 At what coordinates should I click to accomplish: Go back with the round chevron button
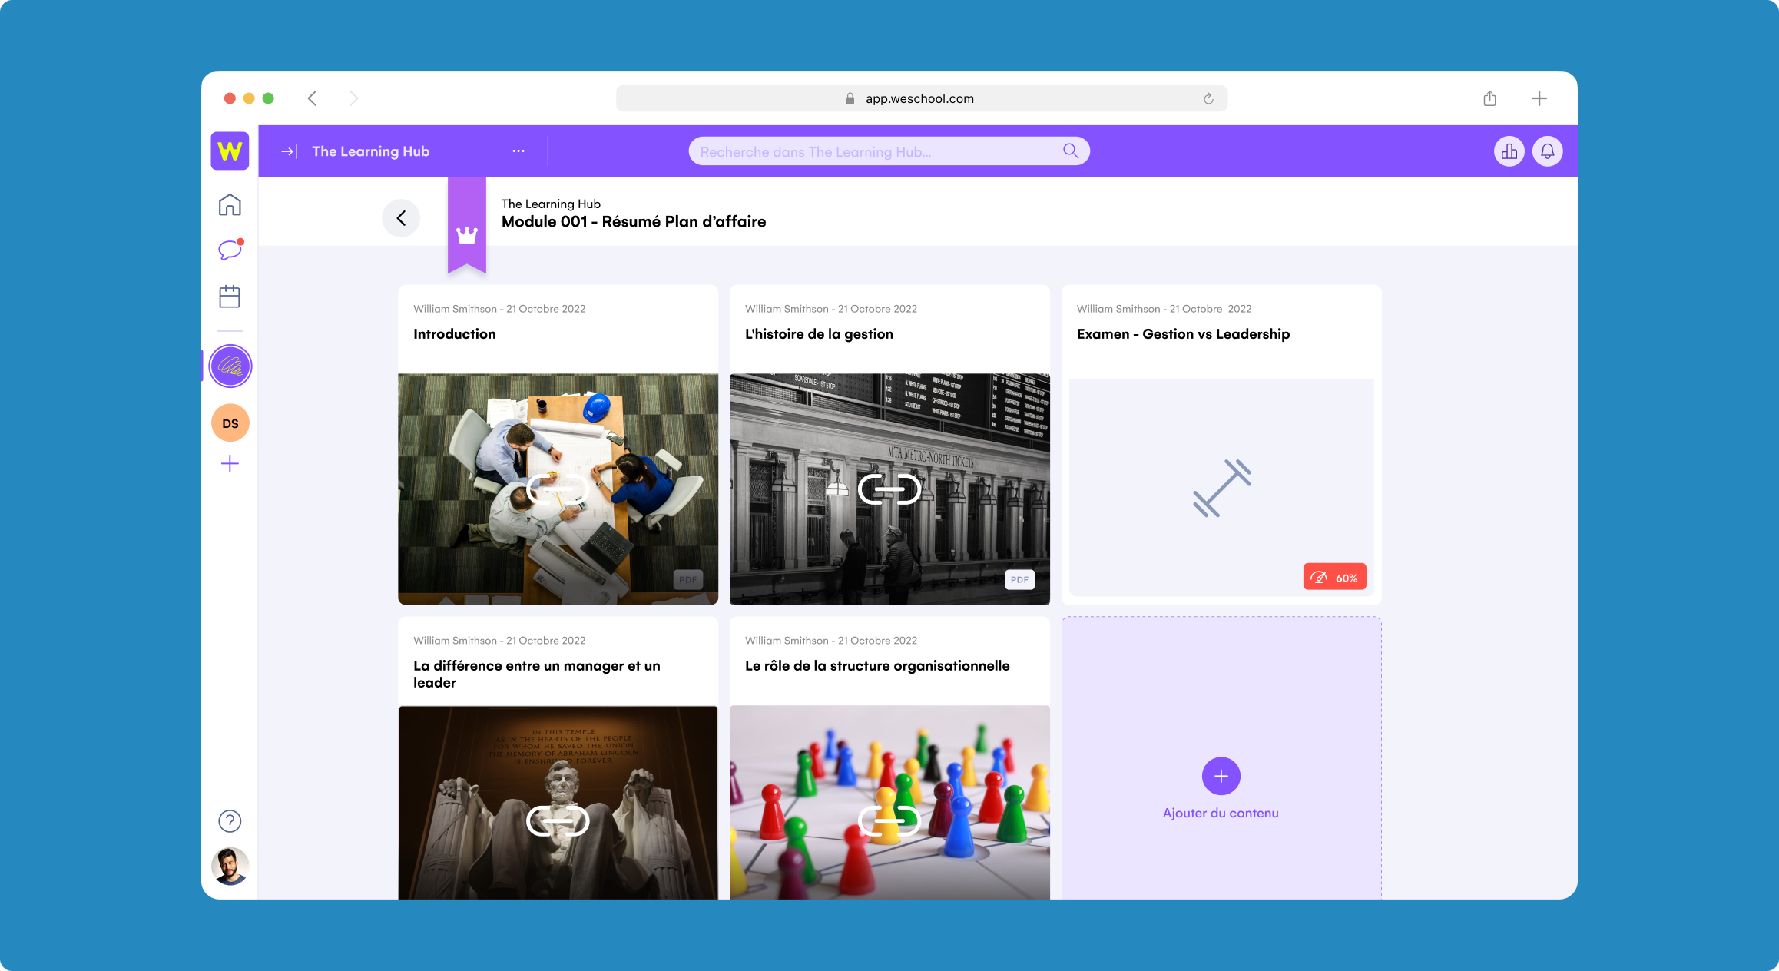401,218
